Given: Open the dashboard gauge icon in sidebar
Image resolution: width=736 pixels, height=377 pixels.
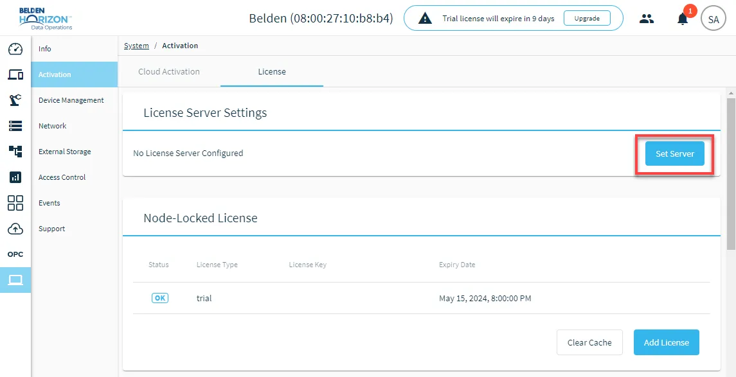Looking at the screenshot, I should [x=15, y=49].
